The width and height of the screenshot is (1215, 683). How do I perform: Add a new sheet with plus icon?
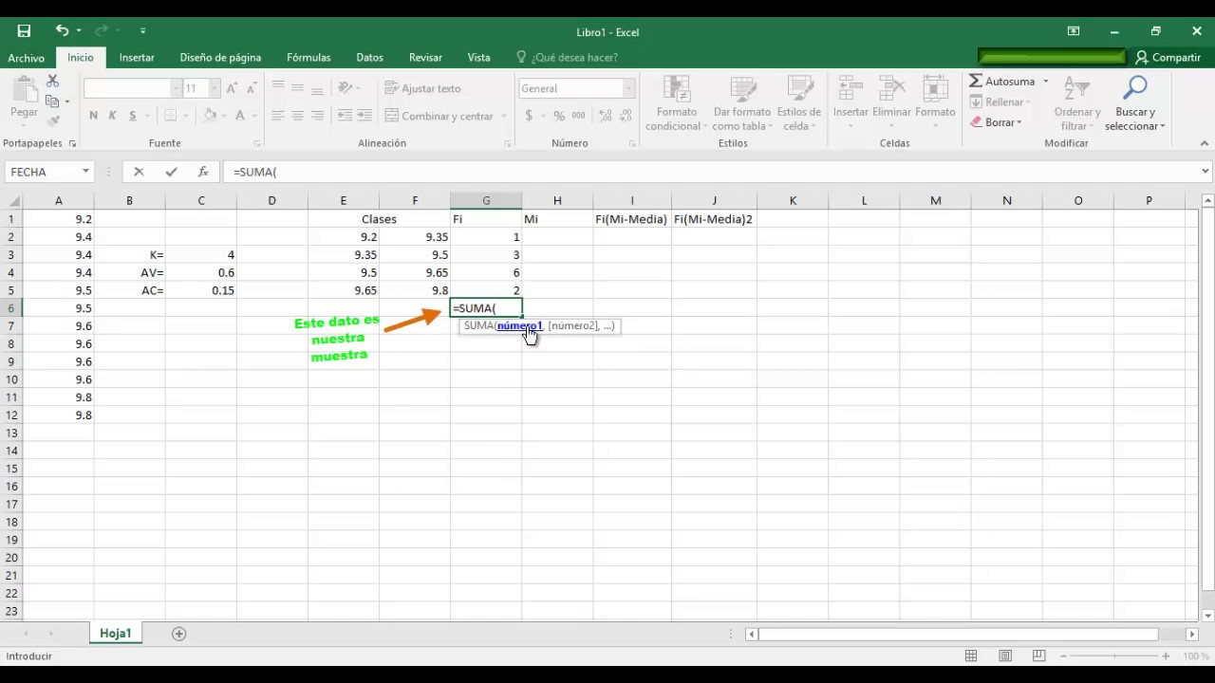[x=178, y=634]
